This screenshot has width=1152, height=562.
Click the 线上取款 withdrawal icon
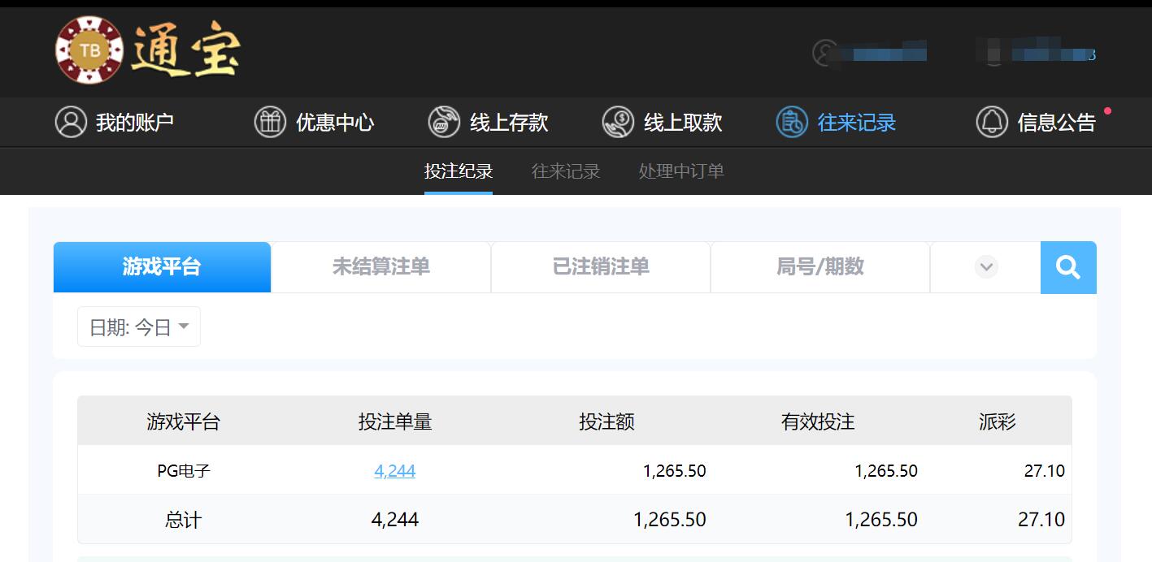618,122
